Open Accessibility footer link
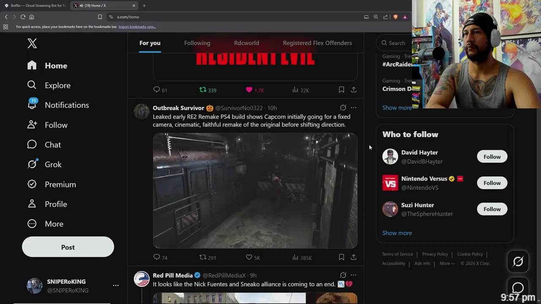541x304 pixels. [393, 263]
